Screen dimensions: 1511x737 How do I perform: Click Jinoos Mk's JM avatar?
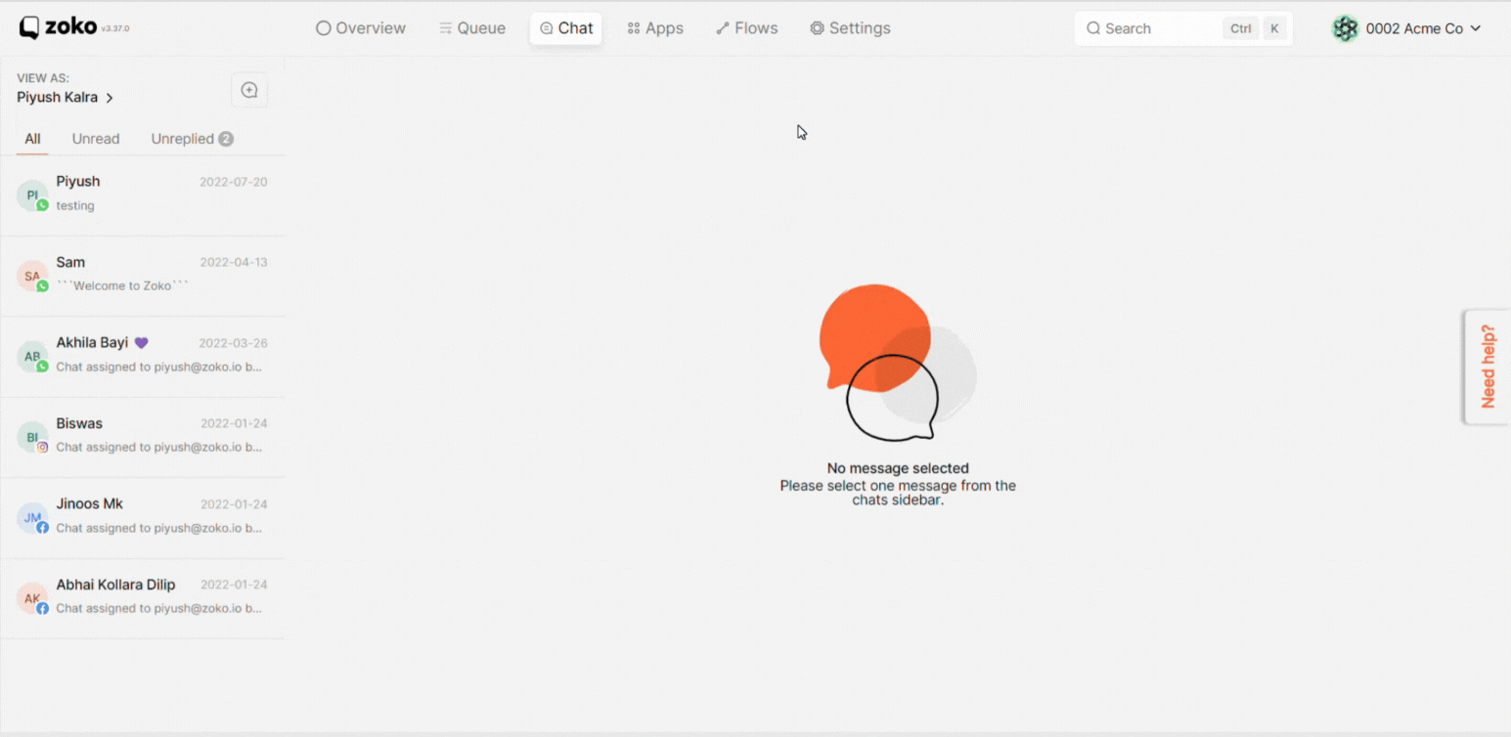32,518
